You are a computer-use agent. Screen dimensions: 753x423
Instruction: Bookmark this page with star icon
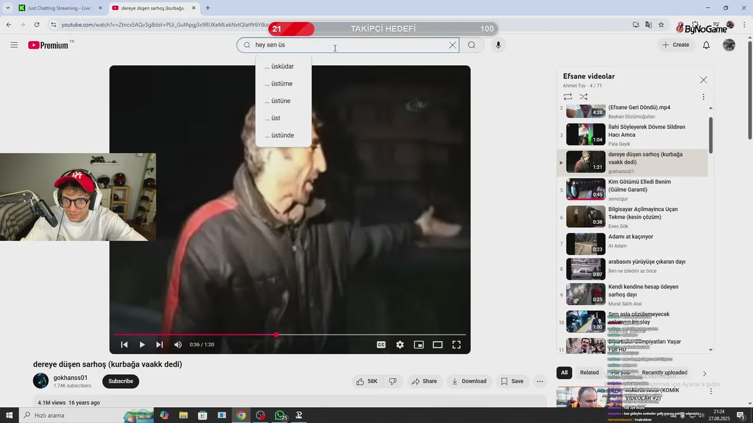661,25
